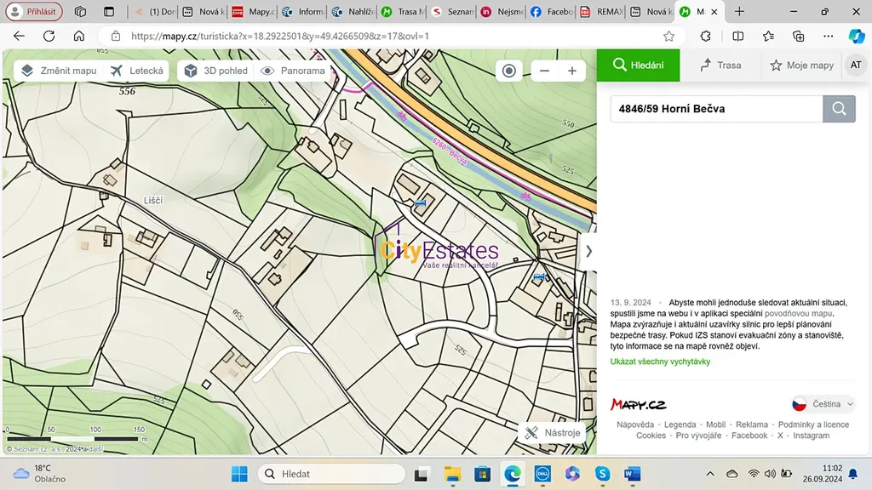
Task: Enable 3D pohled view
Action: coord(215,71)
